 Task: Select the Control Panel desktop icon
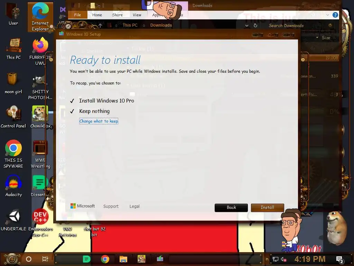pos(13,117)
